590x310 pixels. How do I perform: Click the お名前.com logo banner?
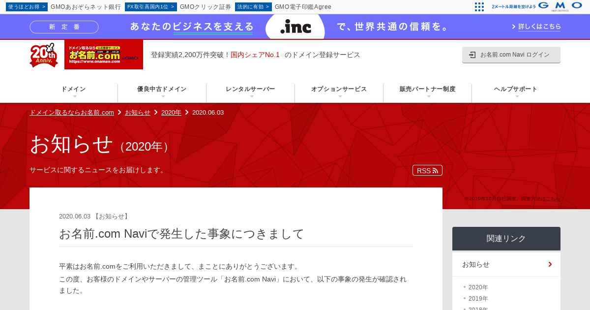point(104,55)
